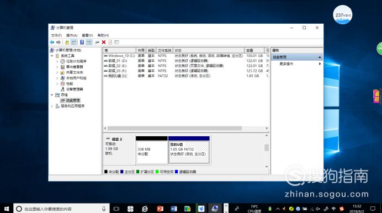Select 任务计划程序 (Task Scheduler) tree item
The image size is (382, 213).
76,61
